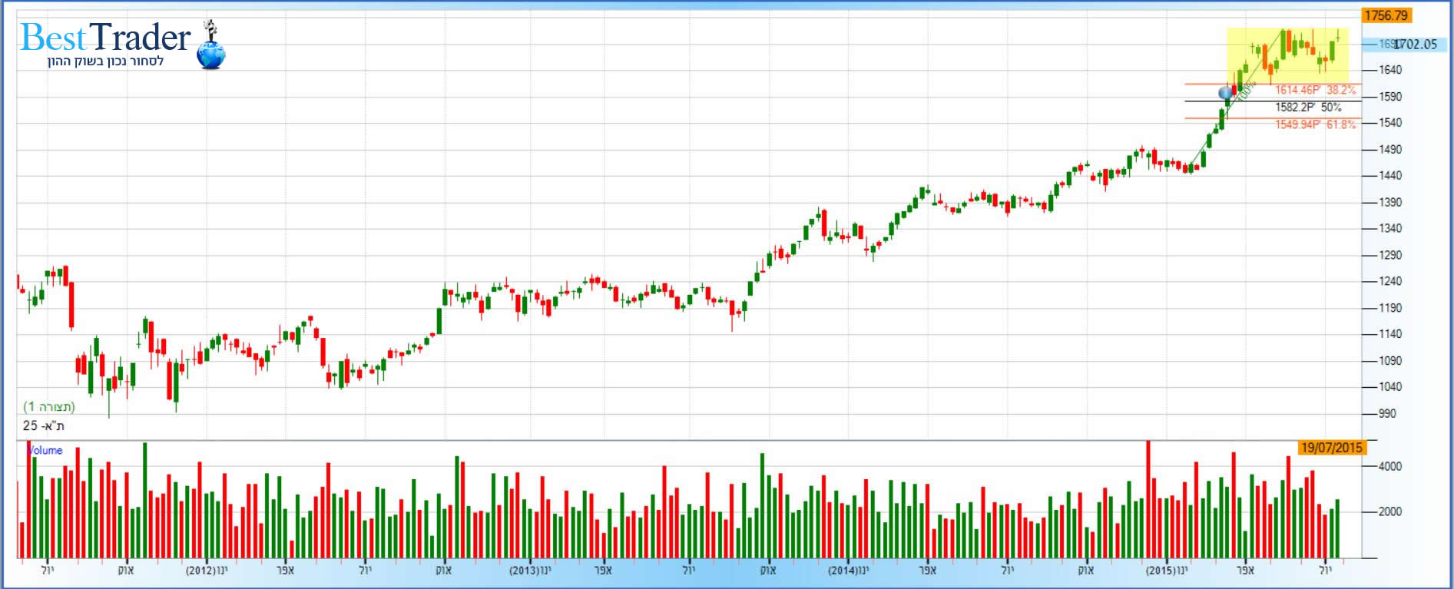The image size is (1454, 589).
Task: Click the orange 1756.79 price tag
Action: pyautogui.click(x=1386, y=15)
